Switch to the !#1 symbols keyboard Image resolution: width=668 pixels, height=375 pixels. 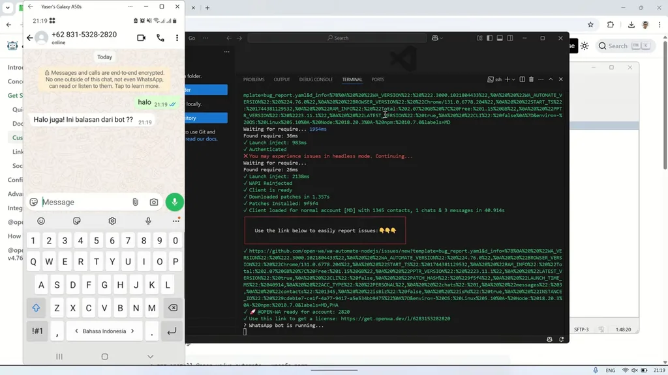pos(37,331)
